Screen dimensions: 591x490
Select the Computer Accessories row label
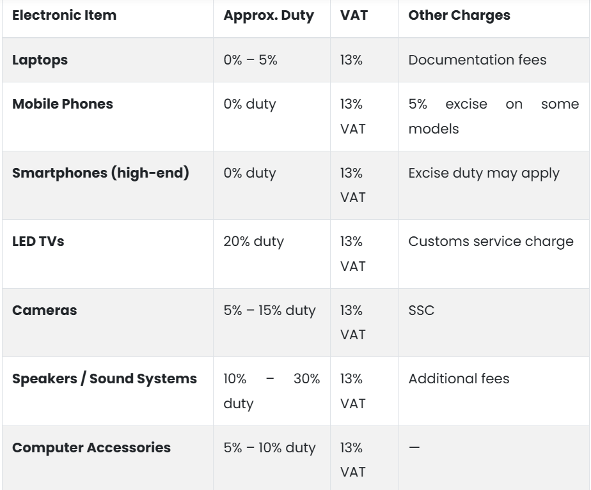tap(91, 448)
